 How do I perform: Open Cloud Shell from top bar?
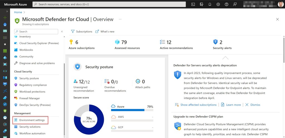pos(193,4)
